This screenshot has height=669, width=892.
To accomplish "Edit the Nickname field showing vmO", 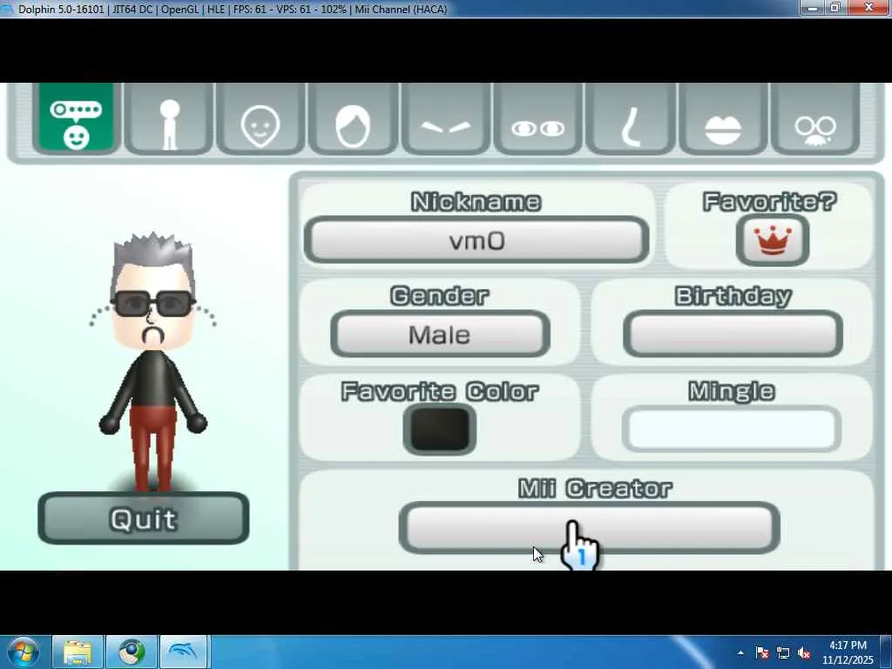I will [476, 240].
